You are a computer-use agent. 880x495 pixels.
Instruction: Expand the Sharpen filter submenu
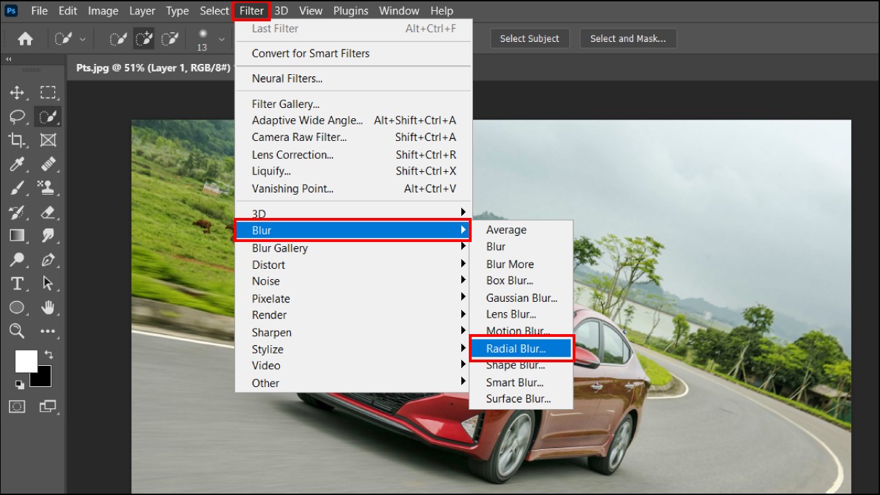[271, 332]
